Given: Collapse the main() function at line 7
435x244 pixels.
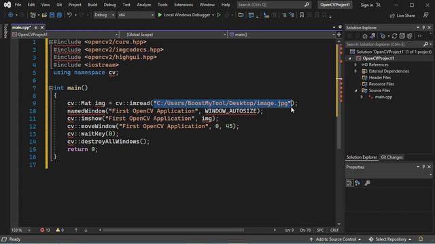Looking at the screenshot, I should (51, 88).
